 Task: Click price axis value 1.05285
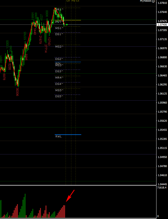pos(162,139)
